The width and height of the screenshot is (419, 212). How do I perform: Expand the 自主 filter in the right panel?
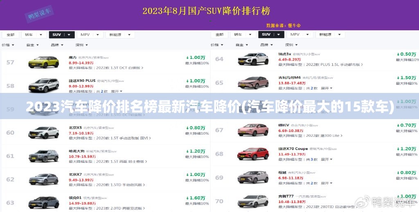[242, 45]
